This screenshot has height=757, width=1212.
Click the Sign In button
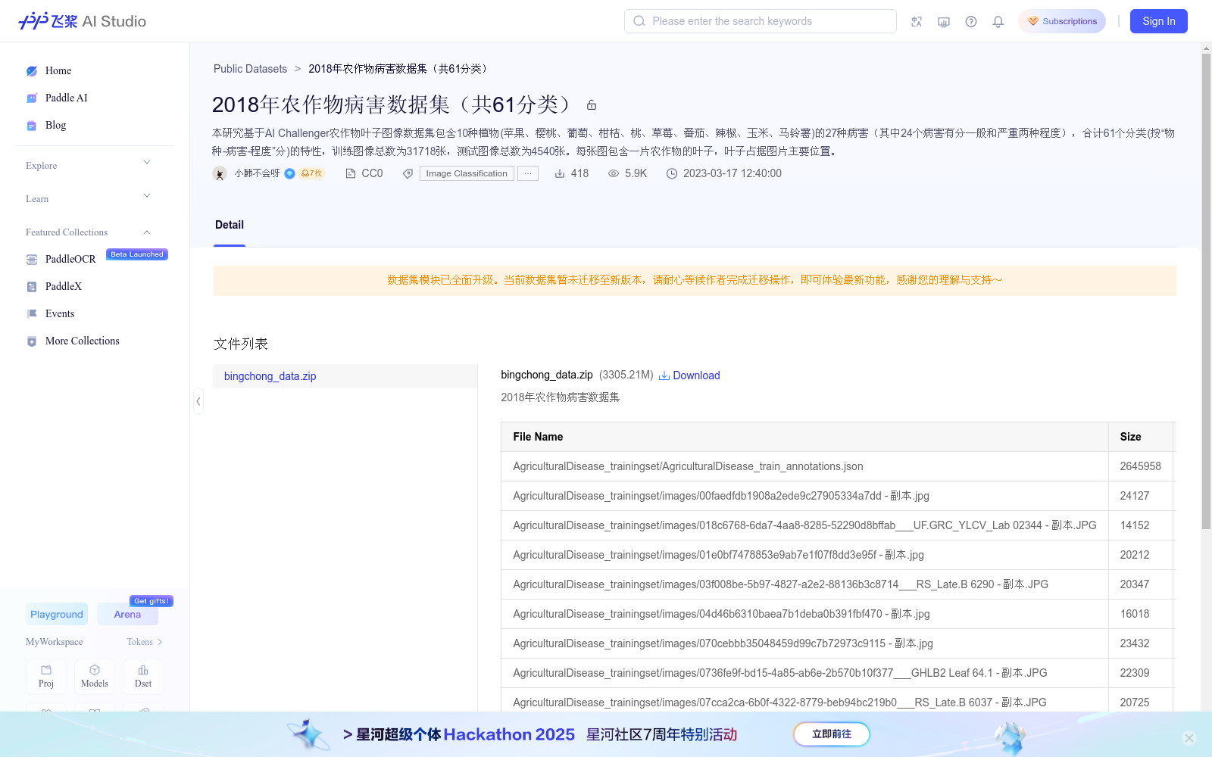[x=1159, y=21]
